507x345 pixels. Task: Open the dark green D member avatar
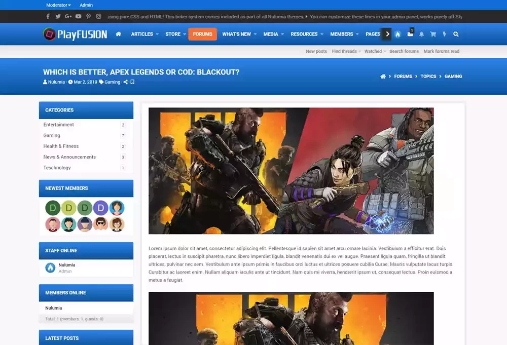pyautogui.click(x=53, y=208)
